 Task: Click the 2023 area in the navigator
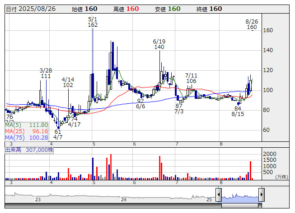[x=38, y=197]
